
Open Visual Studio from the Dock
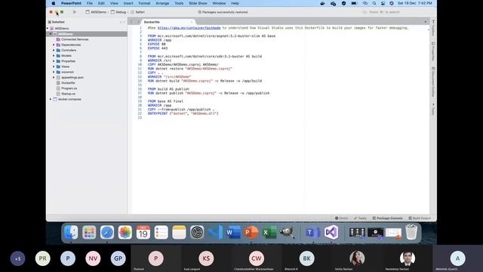coord(331,232)
